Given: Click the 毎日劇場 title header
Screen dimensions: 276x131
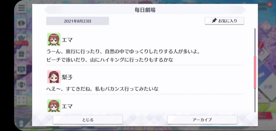Looking at the screenshot, I should coord(145,10).
